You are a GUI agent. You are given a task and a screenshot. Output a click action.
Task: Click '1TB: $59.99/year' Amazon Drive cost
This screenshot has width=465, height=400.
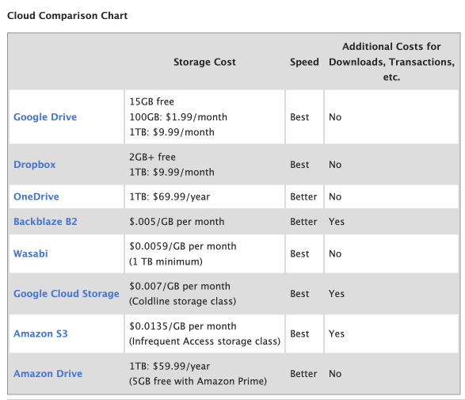(170, 366)
